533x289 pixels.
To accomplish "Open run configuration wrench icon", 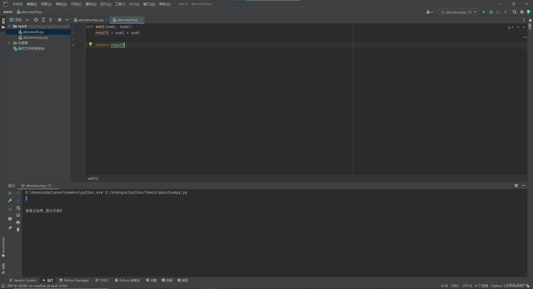I will [10, 200].
